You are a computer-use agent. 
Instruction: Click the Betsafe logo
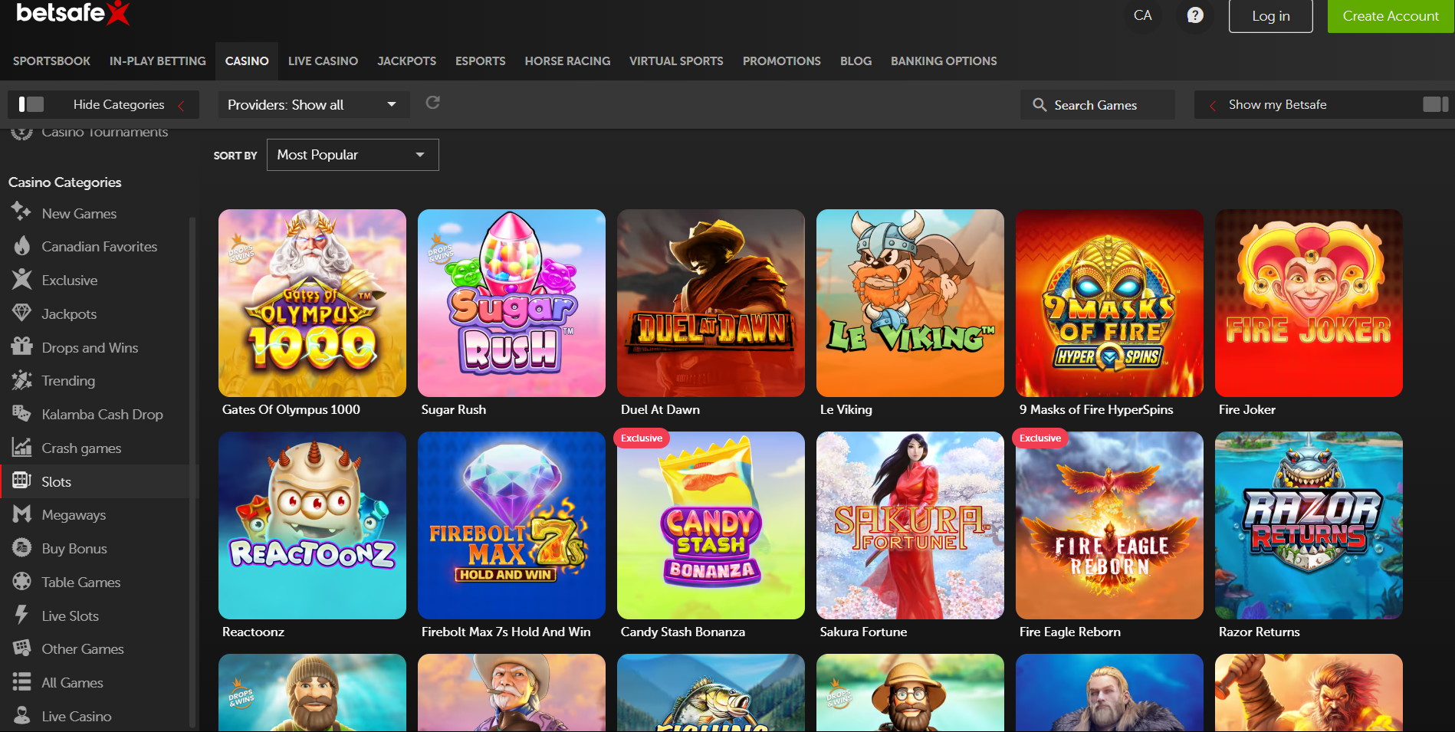pyautogui.click(x=74, y=13)
